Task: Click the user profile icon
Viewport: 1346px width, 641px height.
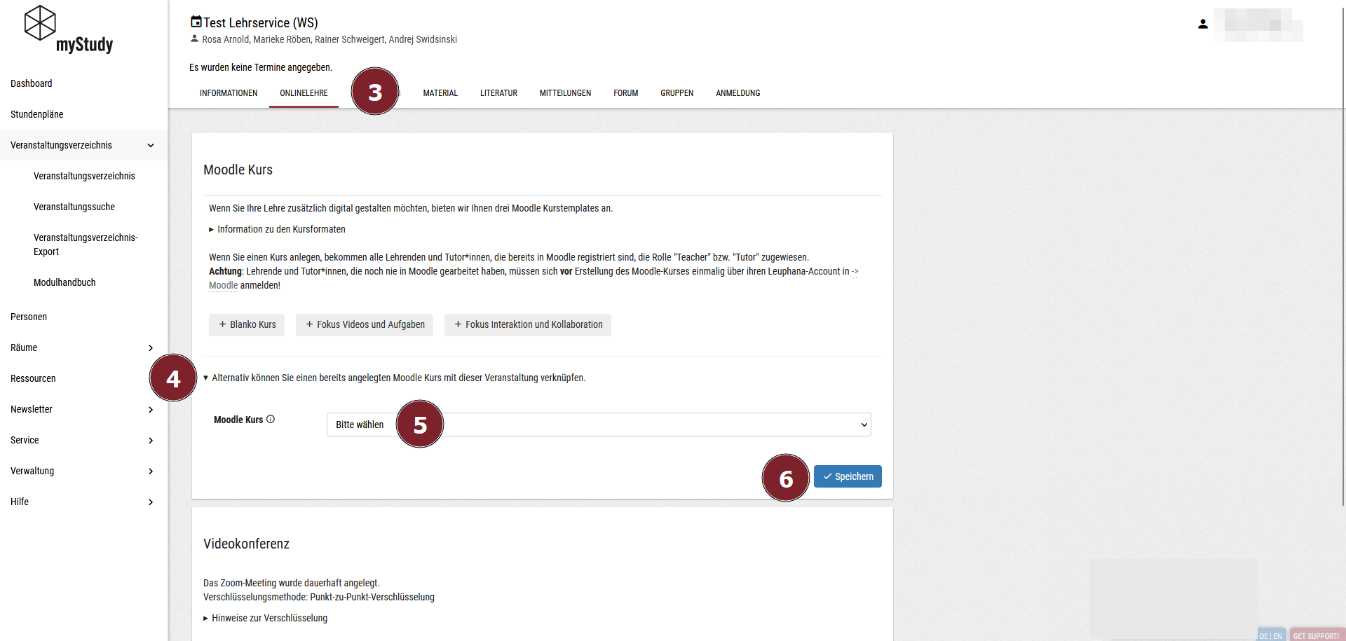Action: pos(1202,24)
